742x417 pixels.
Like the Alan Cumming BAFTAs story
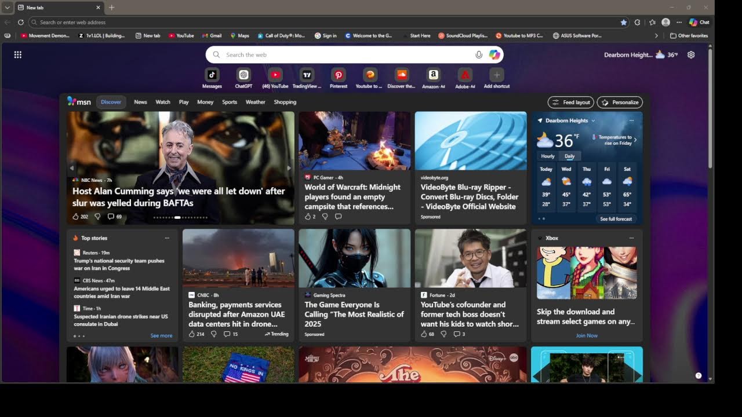[75, 217]
